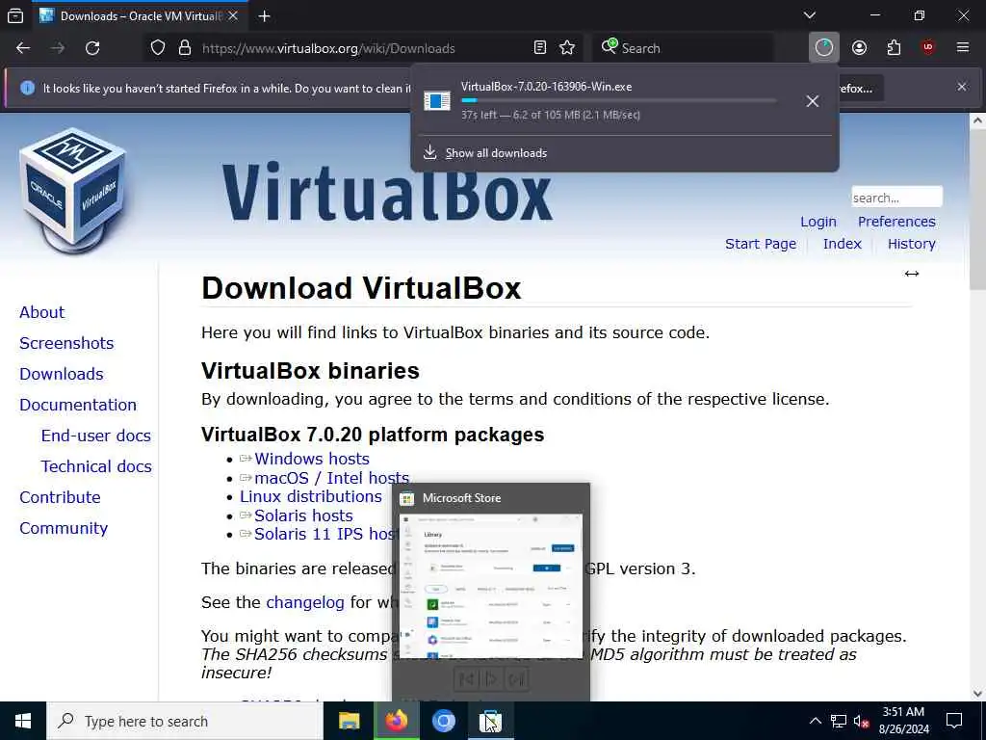Open the tracking protection shield
The width and height of the screenshot is (986, 740).
click(158, 48)
